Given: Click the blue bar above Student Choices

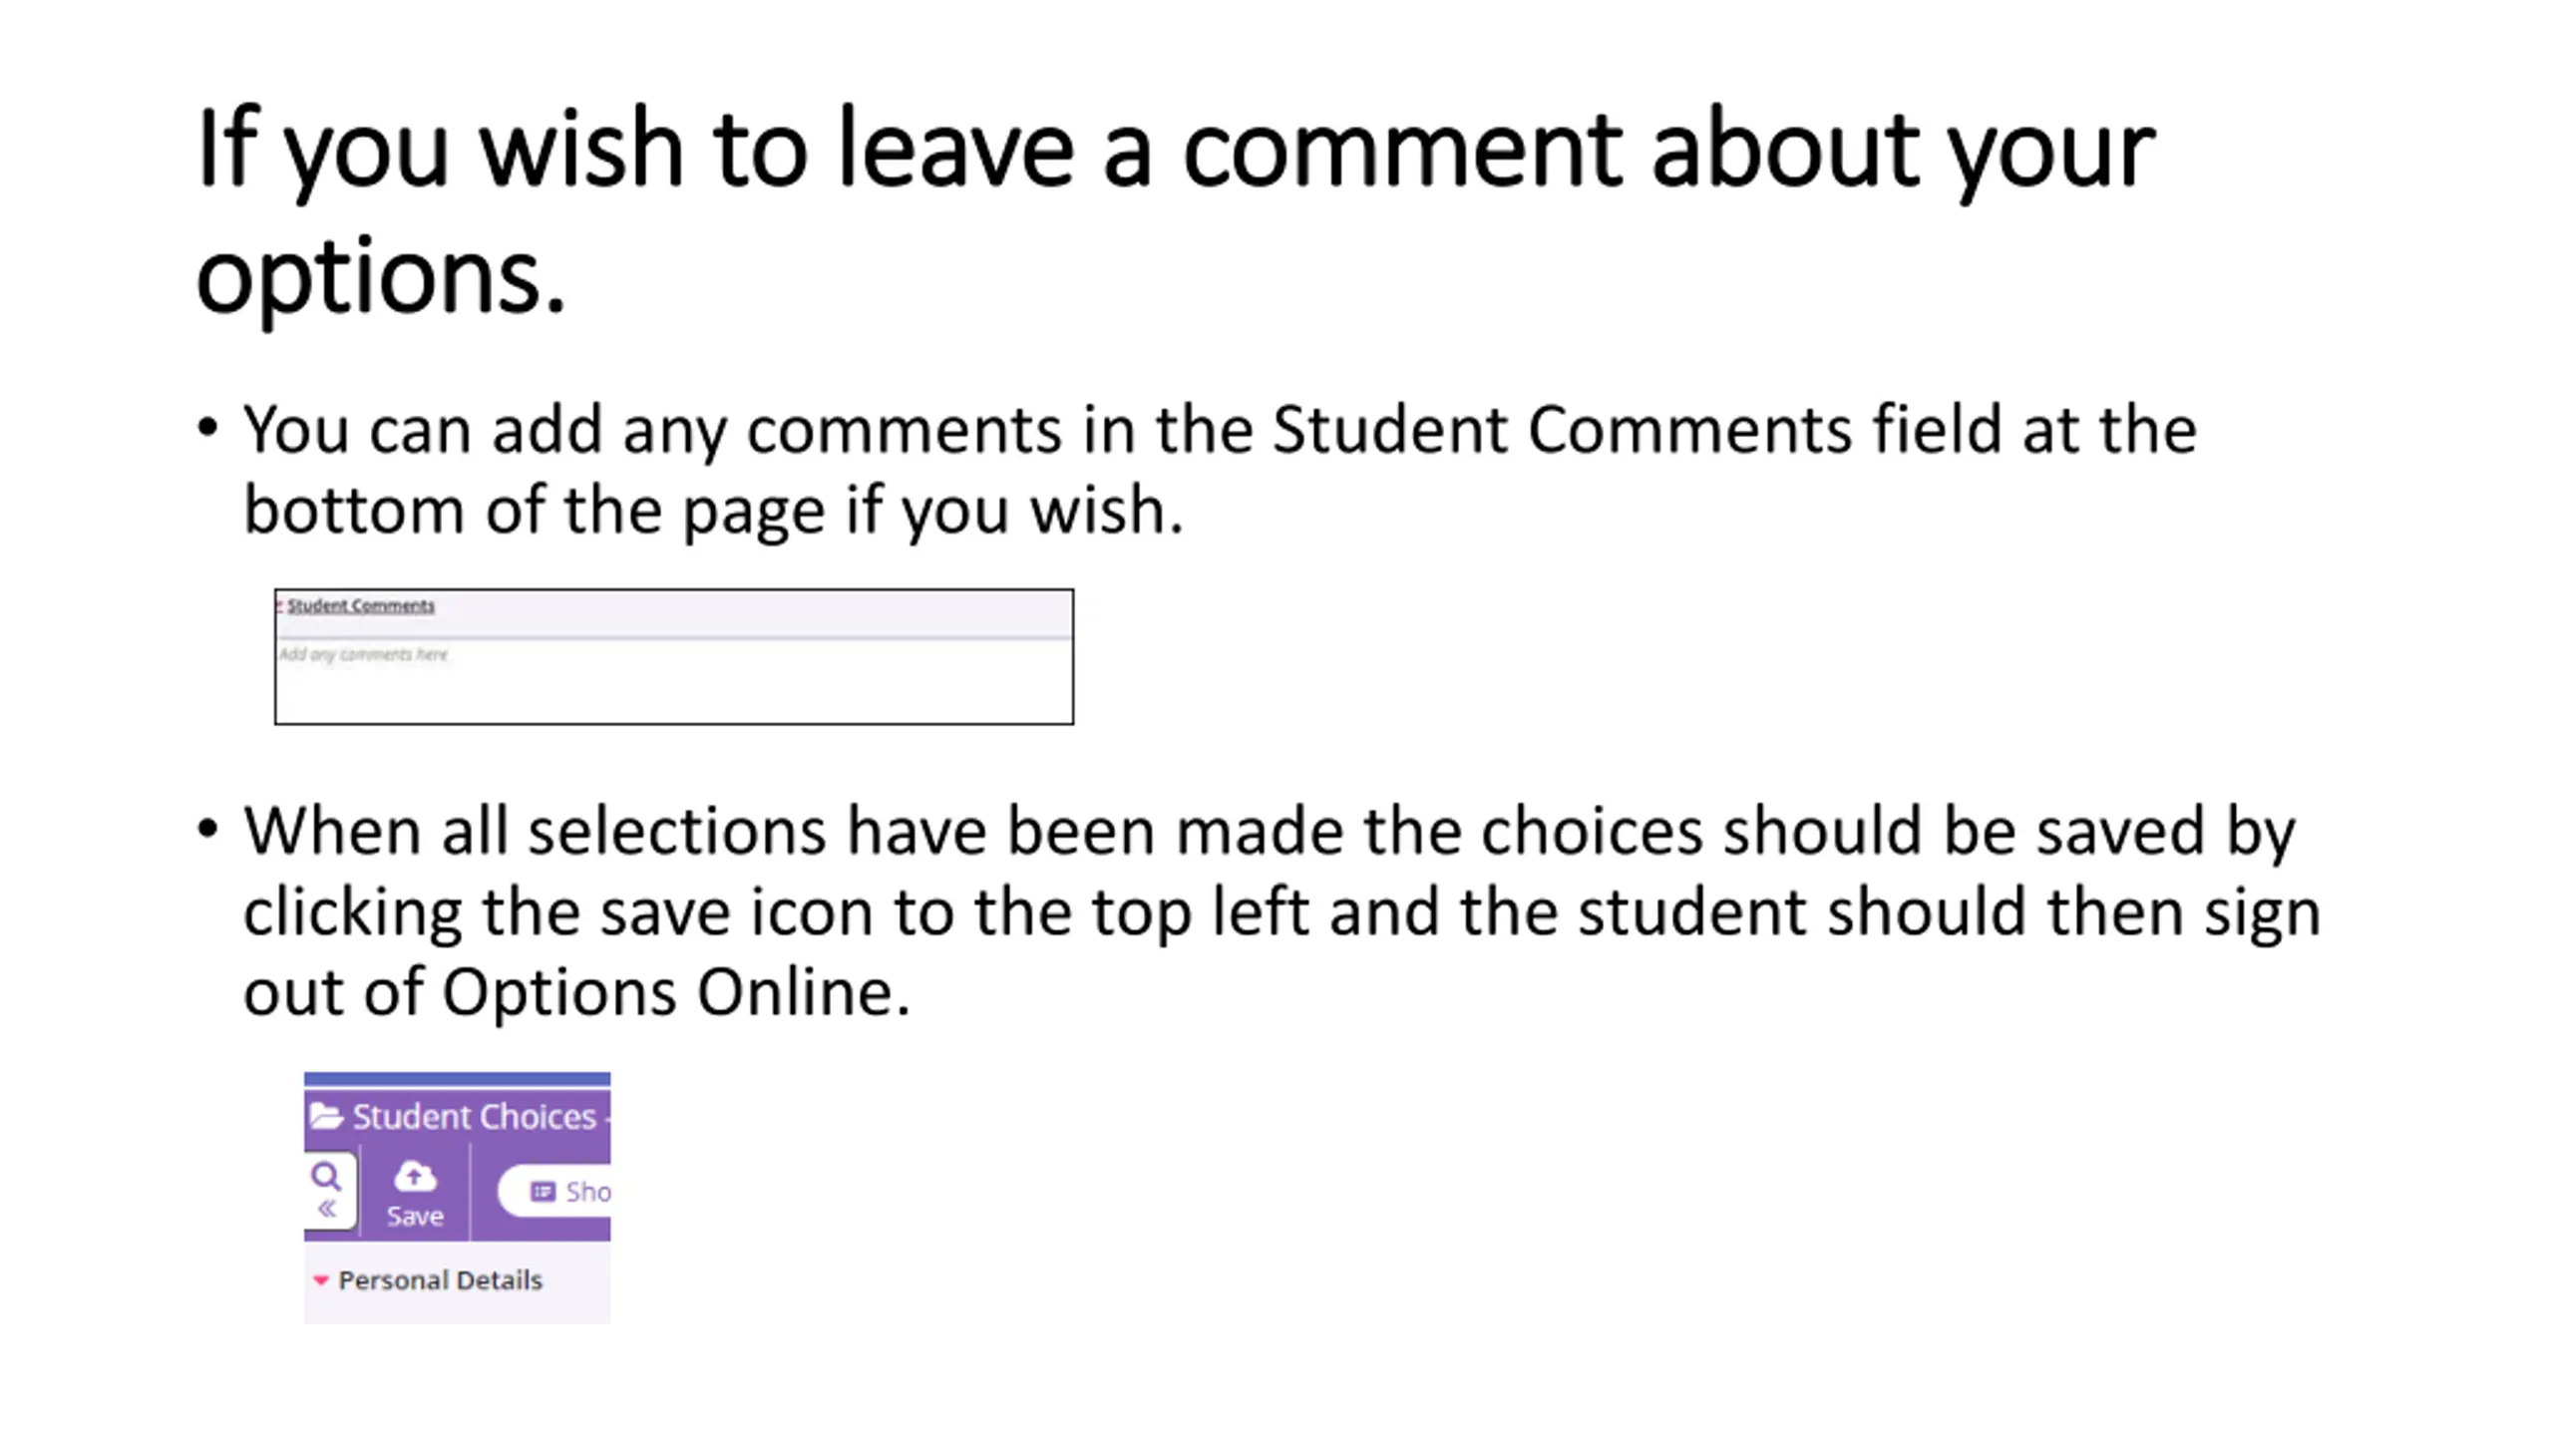Looking at the screenshot, I should pos(457,1079).
